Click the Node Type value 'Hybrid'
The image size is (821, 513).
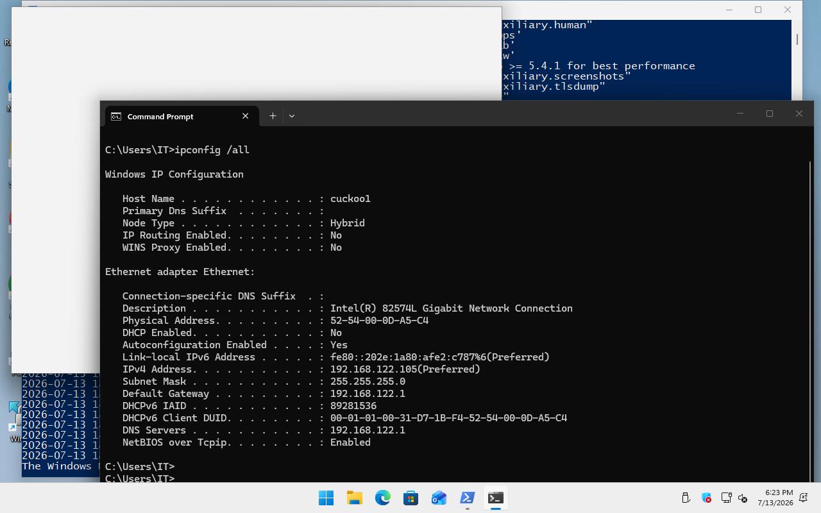coord(348,223)
